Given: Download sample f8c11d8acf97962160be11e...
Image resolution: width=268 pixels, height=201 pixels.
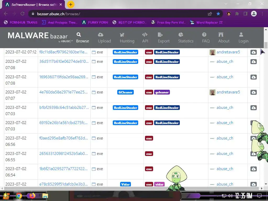Looking at the screenshot, I should [x=253, y=52].
